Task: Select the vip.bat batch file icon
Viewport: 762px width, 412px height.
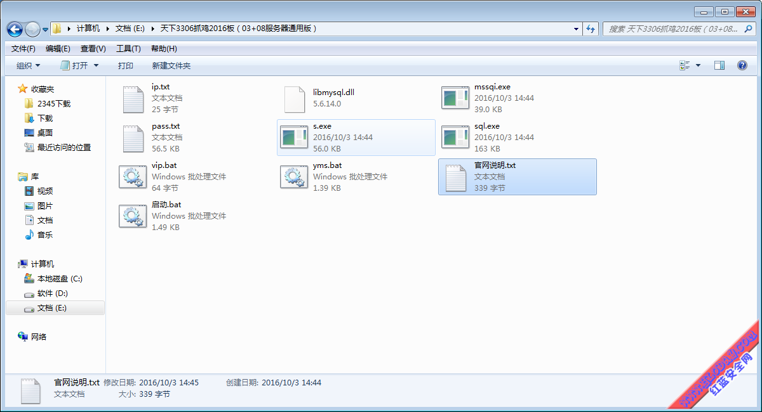Action: click(133, 177)
